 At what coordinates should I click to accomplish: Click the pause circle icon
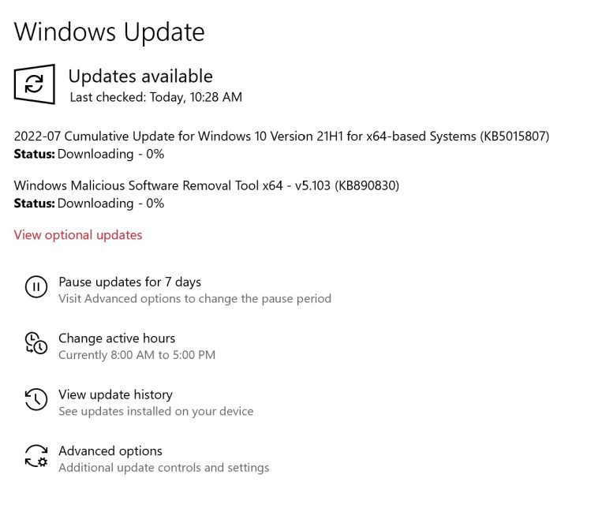pyautogui.click(x=36, y=286)
